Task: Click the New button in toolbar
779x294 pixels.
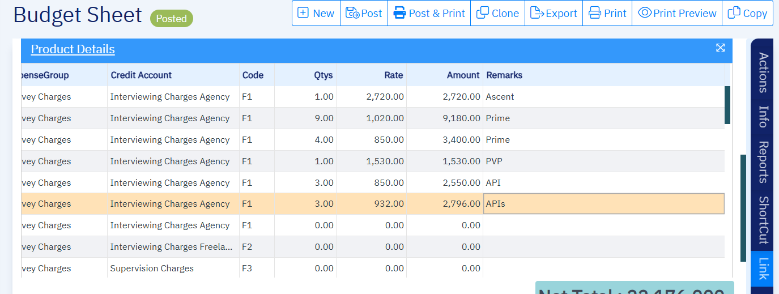Action: pyautogui.click(x=316, y=13)
